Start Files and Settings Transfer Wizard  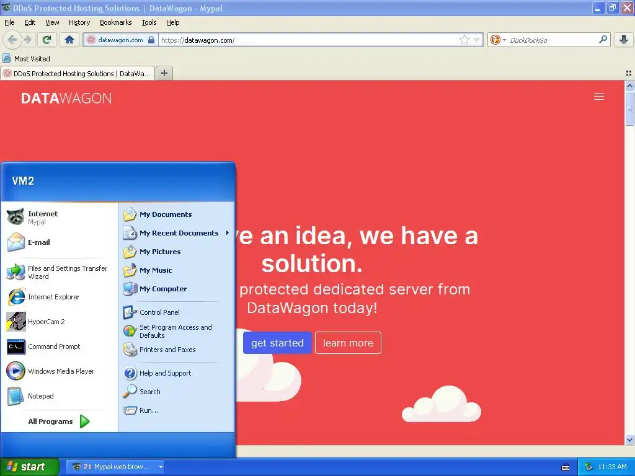tap(60, 273)
